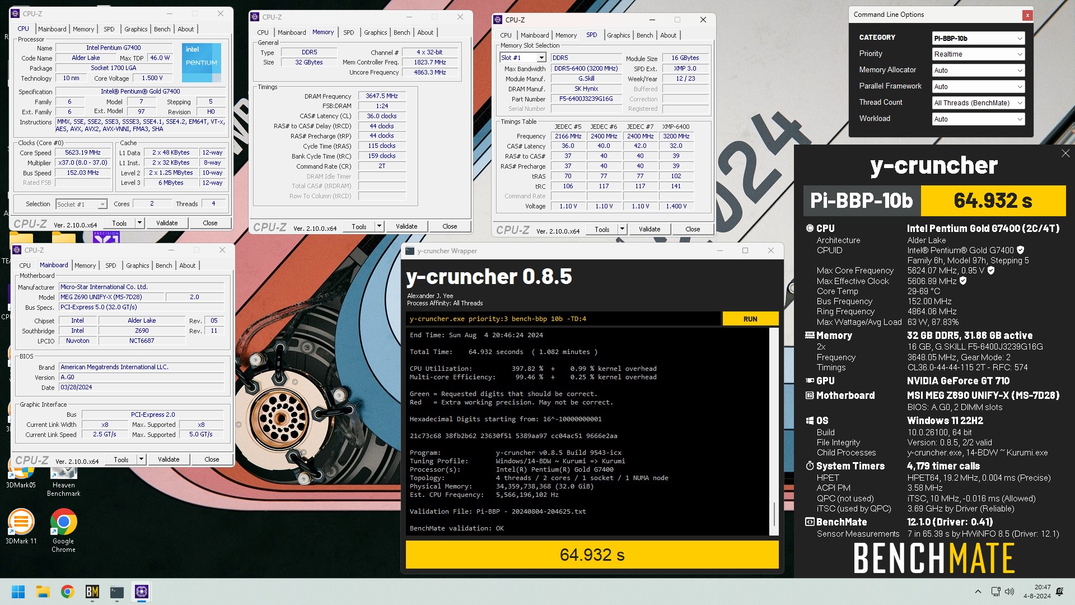Image resolution: width=1075 pixels, height=605 pixels.
Task: Open File Explorer from taskbar
Action: tap(43, 592)
